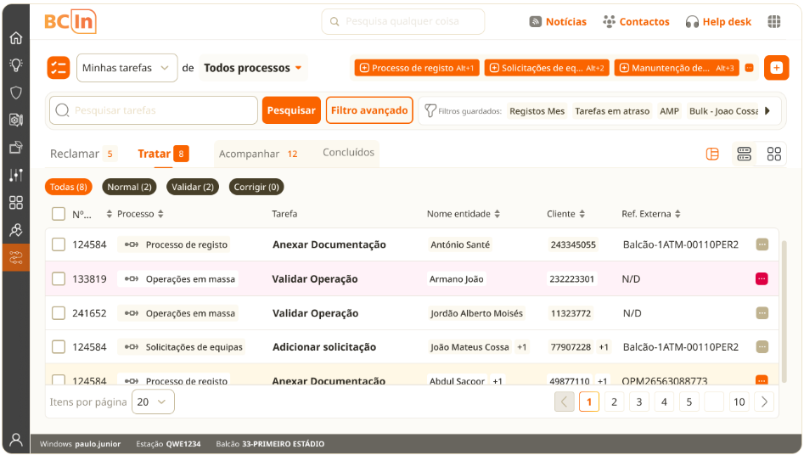Image resolution: width=804 pixels, height=455 pixels.
Task: Sort by Nome entidade column
Action: point(497,214)
